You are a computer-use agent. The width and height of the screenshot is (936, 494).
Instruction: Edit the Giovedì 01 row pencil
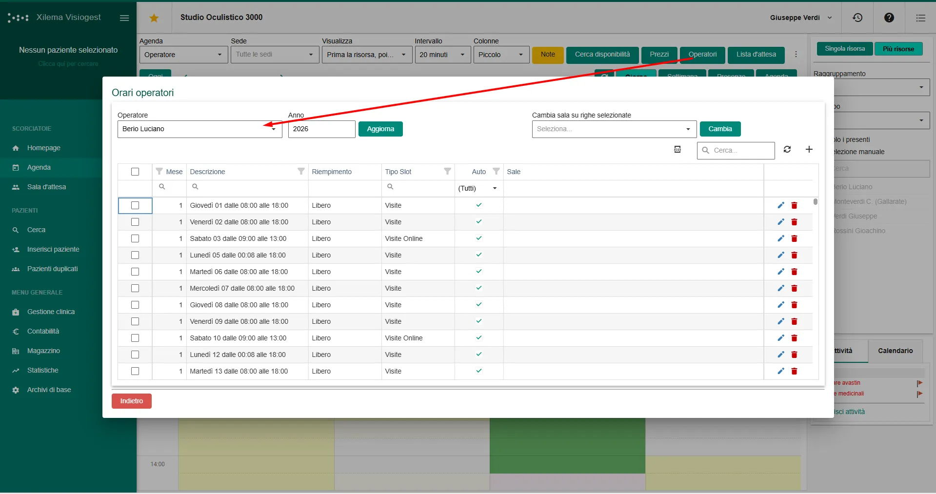781,205
